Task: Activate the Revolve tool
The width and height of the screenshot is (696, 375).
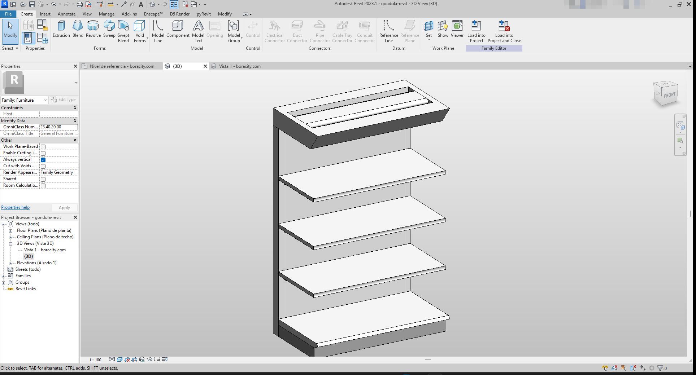Action: click(x=93, y=29)
